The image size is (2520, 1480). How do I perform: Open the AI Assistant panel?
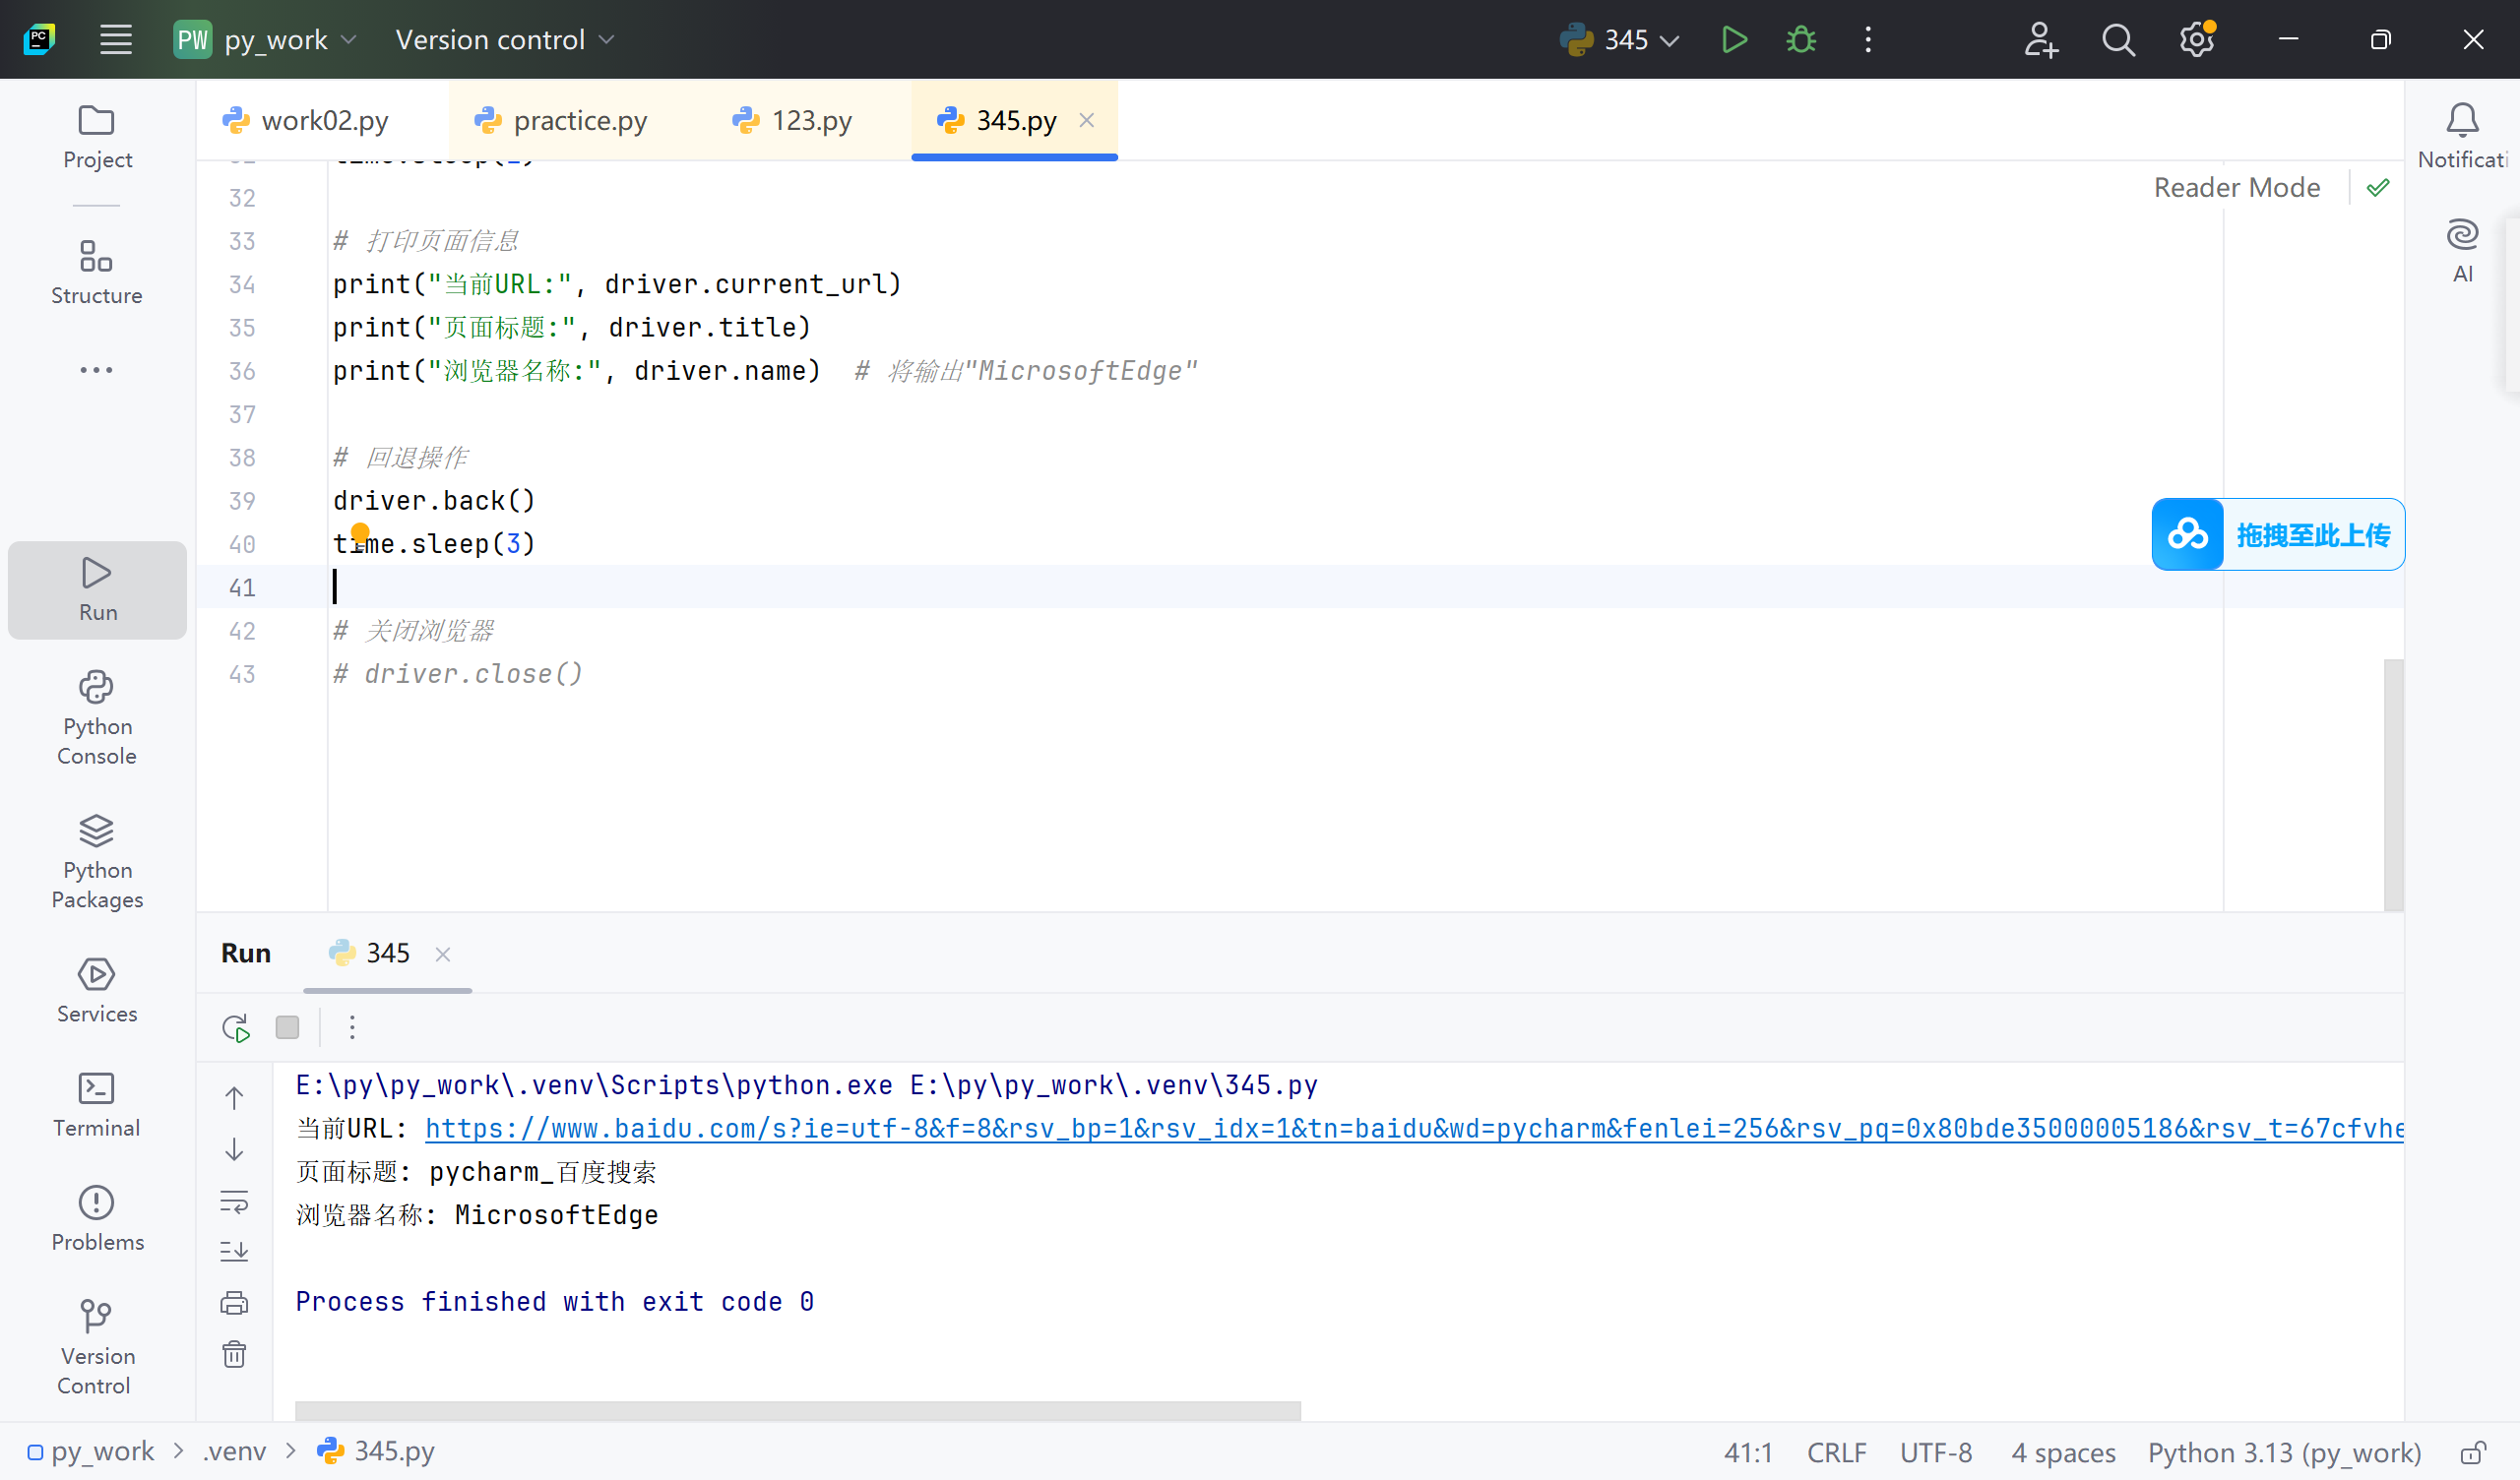coord(2461,250)
